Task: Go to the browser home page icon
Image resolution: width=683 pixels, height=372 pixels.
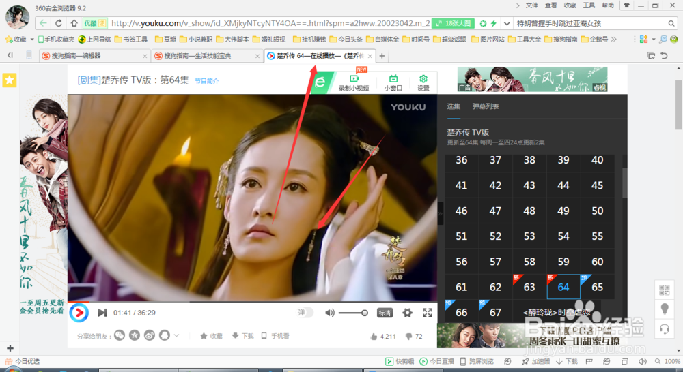Action: [x=74, y=23]
